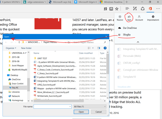Refresh the folder in Open dialog
The image size is (162, 119).
pos(69,42)
